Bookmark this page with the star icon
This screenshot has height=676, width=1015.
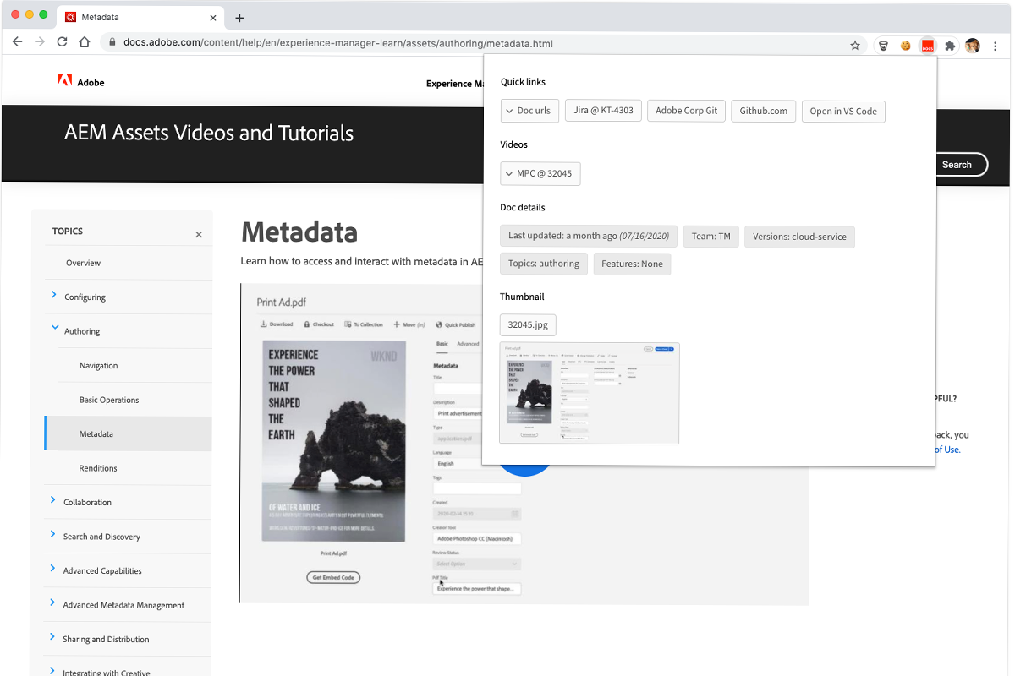click(x=855, y=46)
